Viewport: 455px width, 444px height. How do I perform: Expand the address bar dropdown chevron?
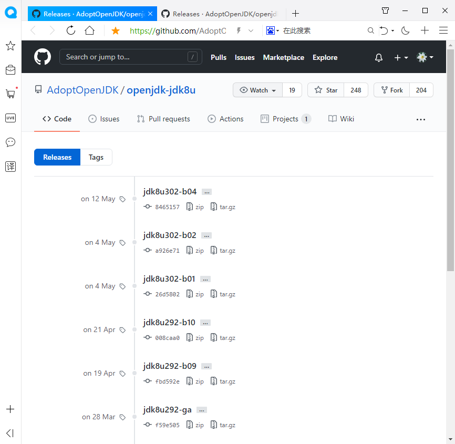(x=251, y=31)
